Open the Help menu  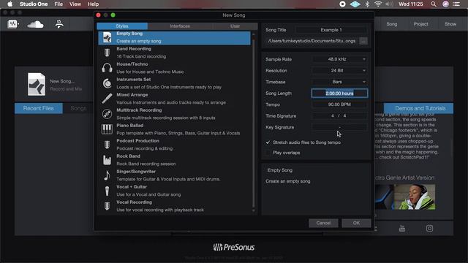tap(93, 4)
